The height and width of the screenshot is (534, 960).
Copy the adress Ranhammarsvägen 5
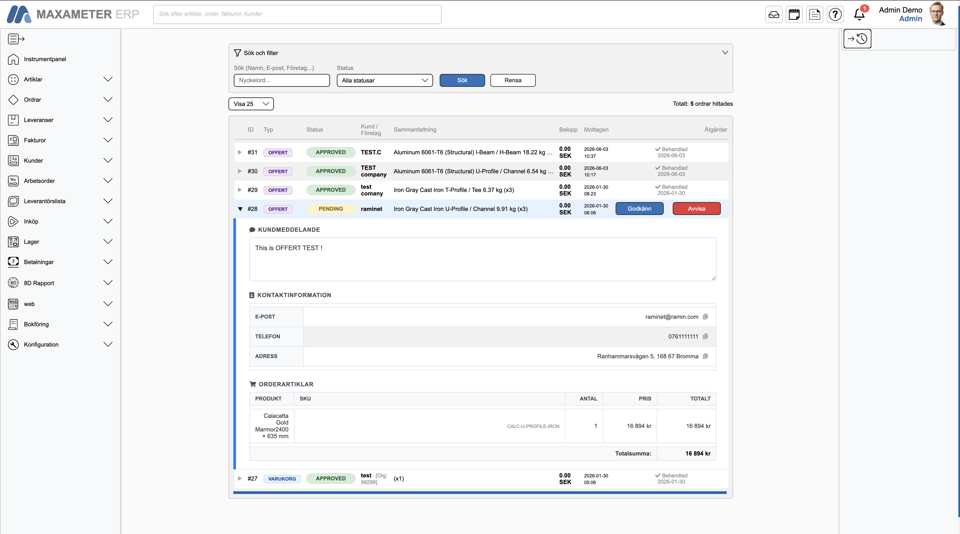click(706, 356)
